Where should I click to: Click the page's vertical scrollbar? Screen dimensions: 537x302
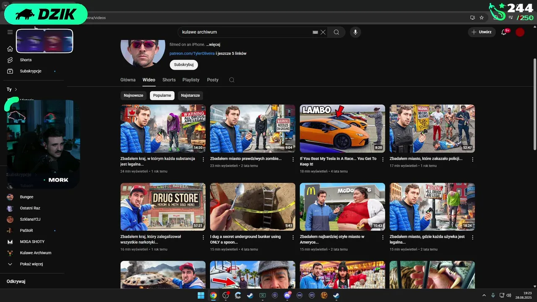click(534, 104)
